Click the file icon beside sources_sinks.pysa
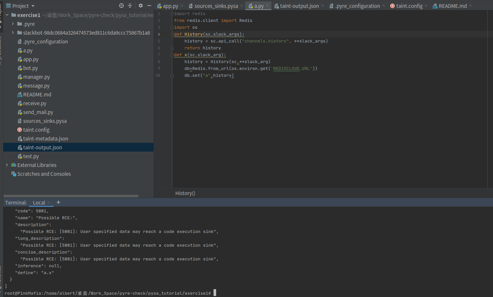 click(x=19, y=121)
